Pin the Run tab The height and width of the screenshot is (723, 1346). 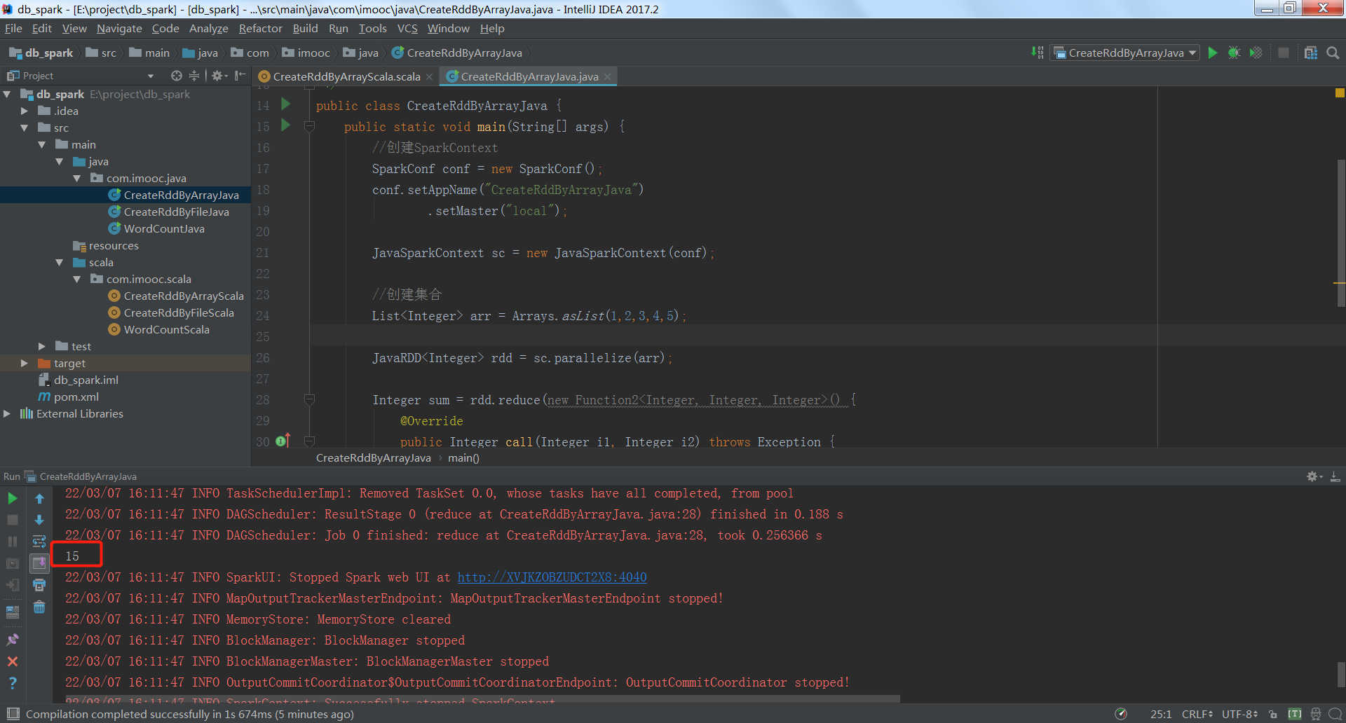click(x=13, y=640)
